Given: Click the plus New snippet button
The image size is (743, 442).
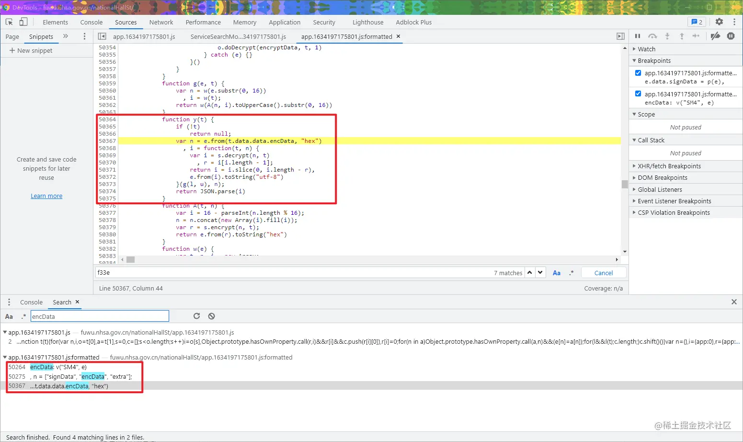Looking at the screenshot, I should [31, 50].
